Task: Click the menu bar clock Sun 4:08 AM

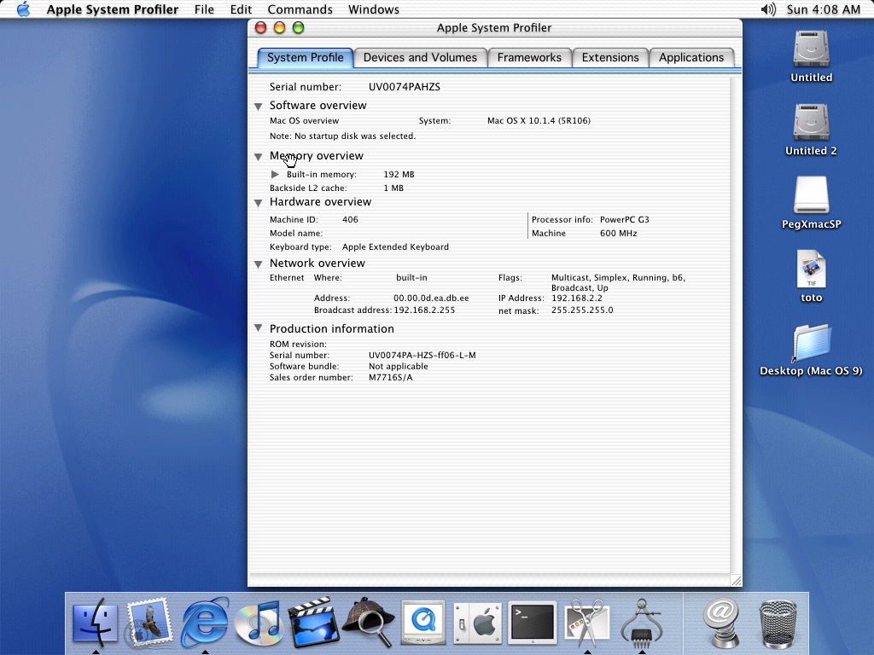Action: click(x=824, y=9)
